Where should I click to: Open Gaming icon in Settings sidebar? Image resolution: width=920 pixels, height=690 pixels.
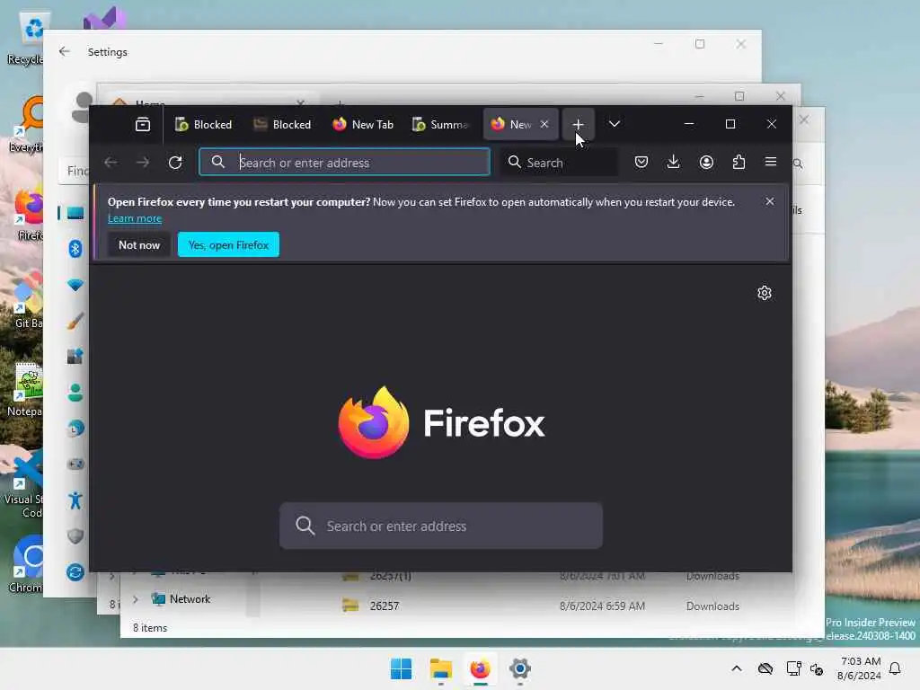[x=75, y=464]
